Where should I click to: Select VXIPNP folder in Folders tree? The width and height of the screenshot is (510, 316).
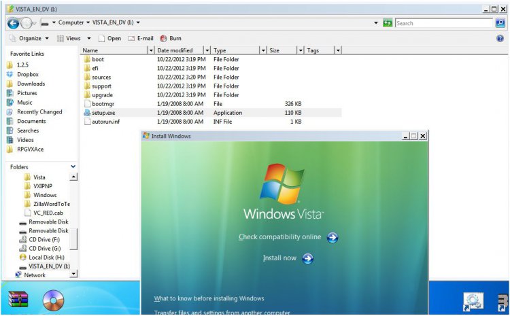tap(38, 186)
